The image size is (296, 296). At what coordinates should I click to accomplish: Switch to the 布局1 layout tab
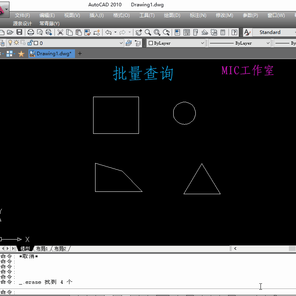pyautogui.click(x=42, y=249)
